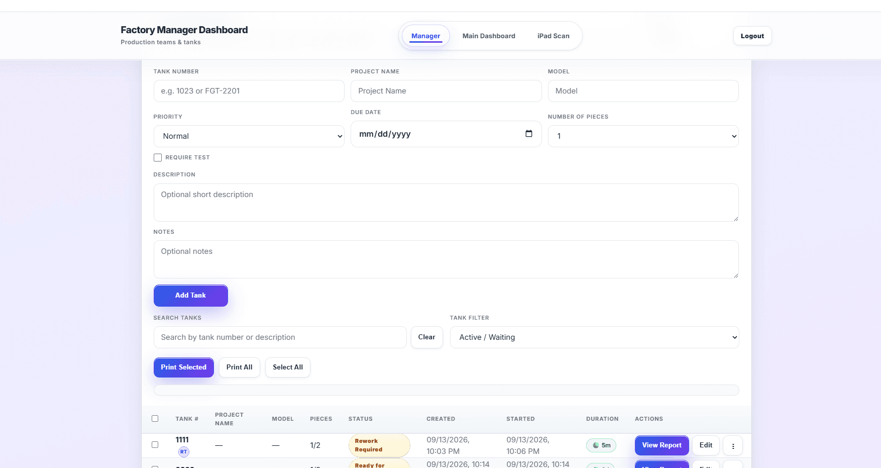Click the CREATED column header
This screenshot has height=468, width=881.
pyautogui.click(x=441, y=419)
